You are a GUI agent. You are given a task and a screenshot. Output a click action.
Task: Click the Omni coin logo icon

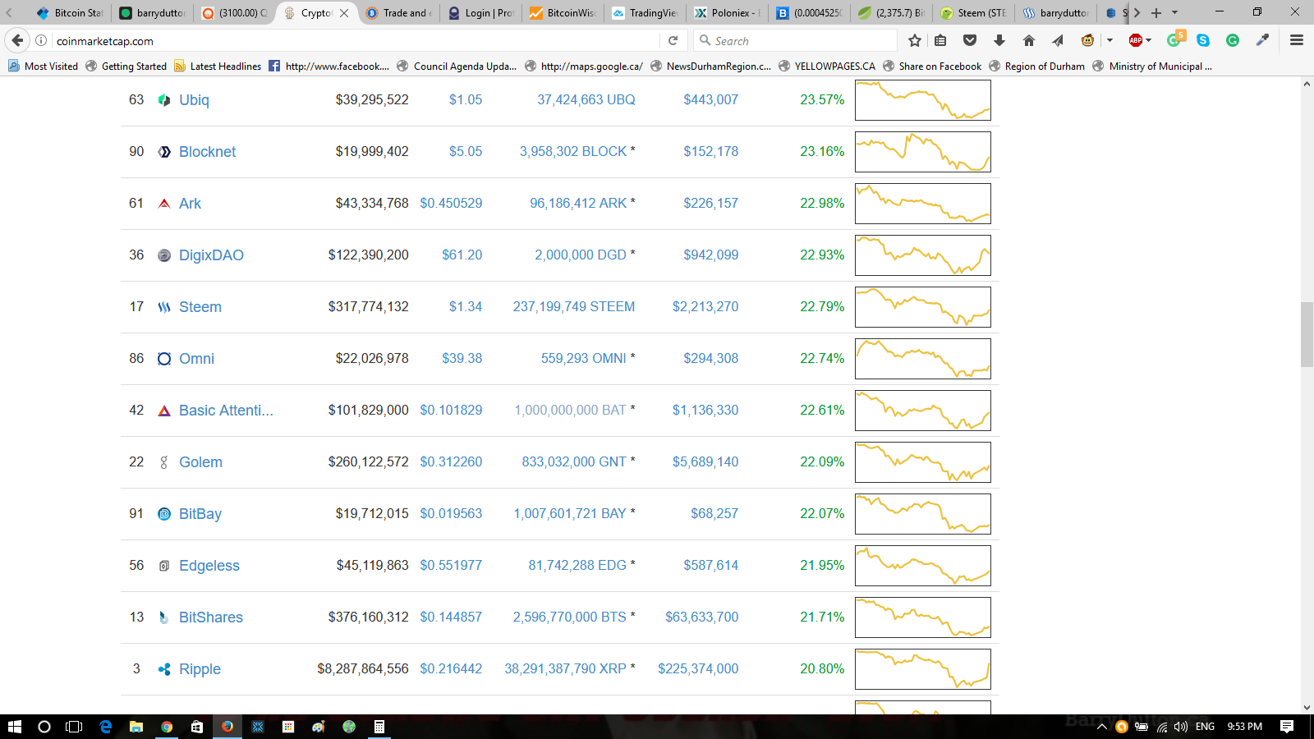(x=164, y=359)
